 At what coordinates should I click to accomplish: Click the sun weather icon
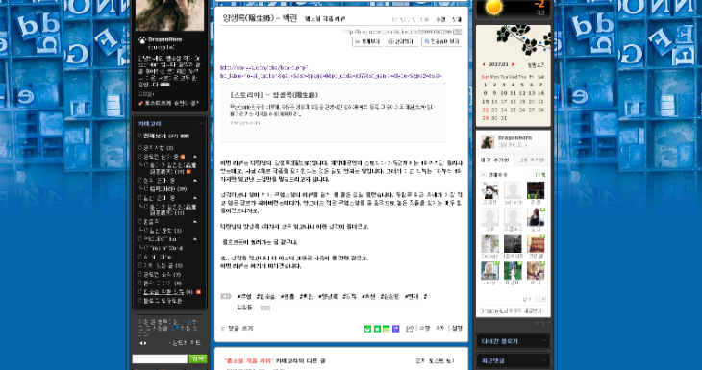coord(493,7)
